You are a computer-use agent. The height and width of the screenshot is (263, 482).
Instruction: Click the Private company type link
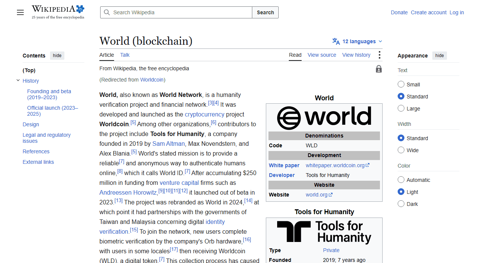[x=331, y=250]
